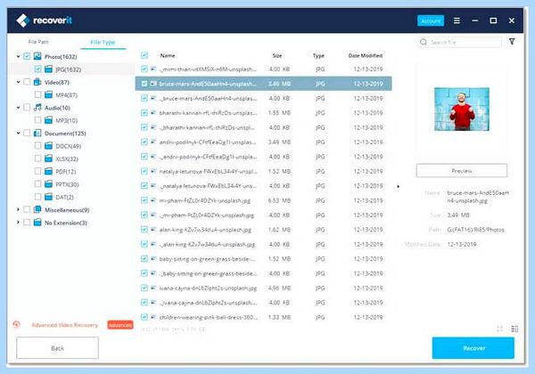Click the Document category icon
Viewport: 535px width, 374px height.
[x=37, y=134]
